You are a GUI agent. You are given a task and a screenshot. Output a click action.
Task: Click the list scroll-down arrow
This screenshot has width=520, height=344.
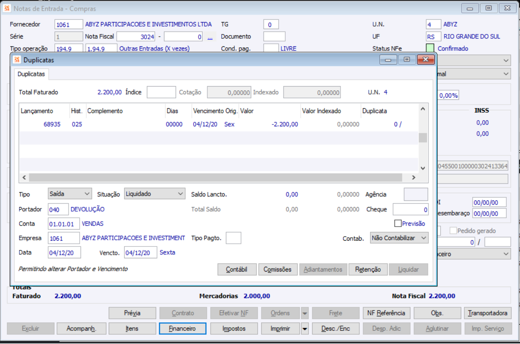[423, 168]
